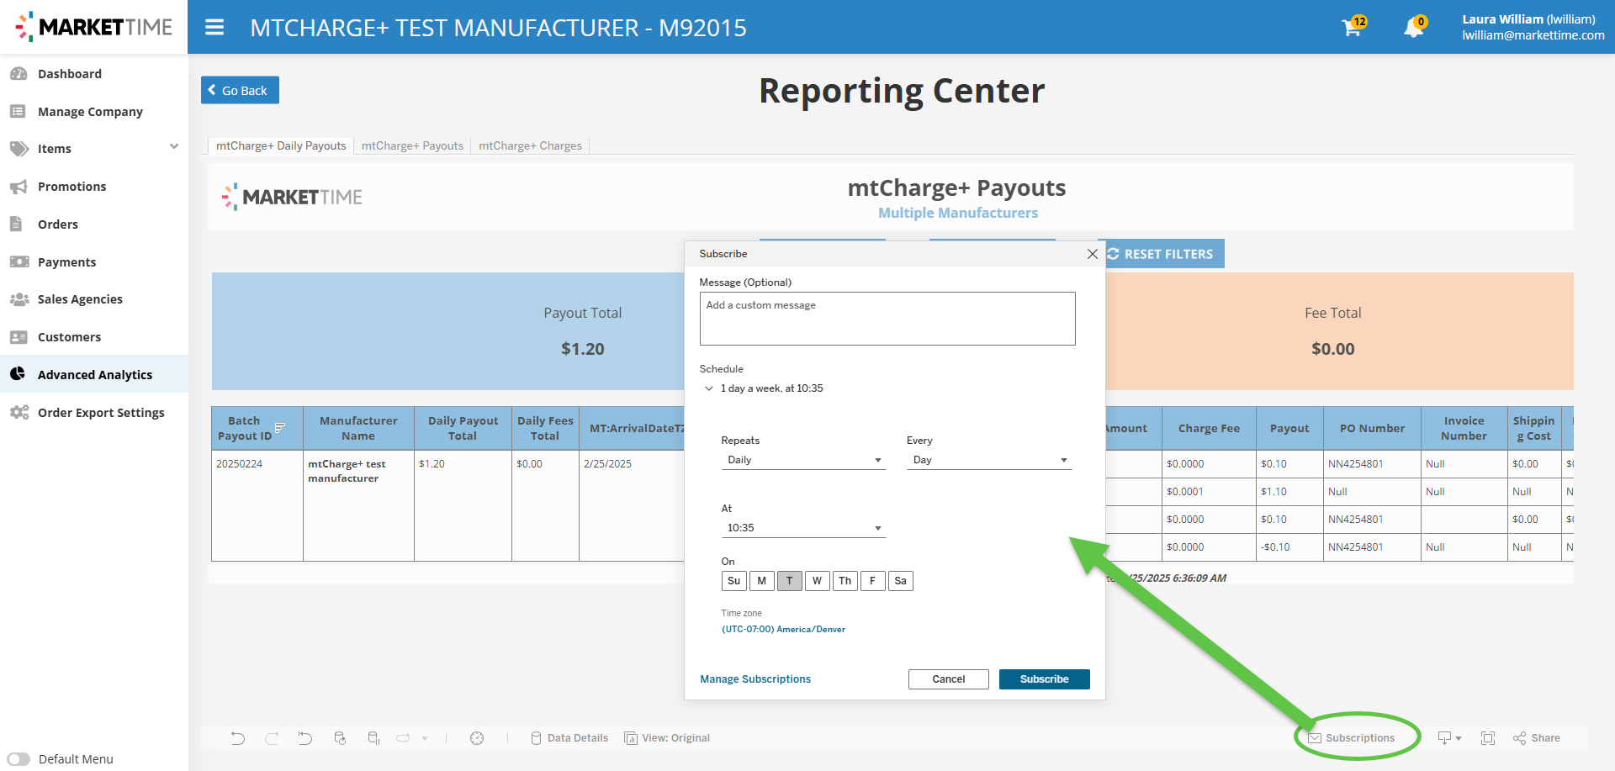The width and height of the screenshot is (1615, 771).
Task: Open the At time dropdown
Action: click(x=803, y=528)
